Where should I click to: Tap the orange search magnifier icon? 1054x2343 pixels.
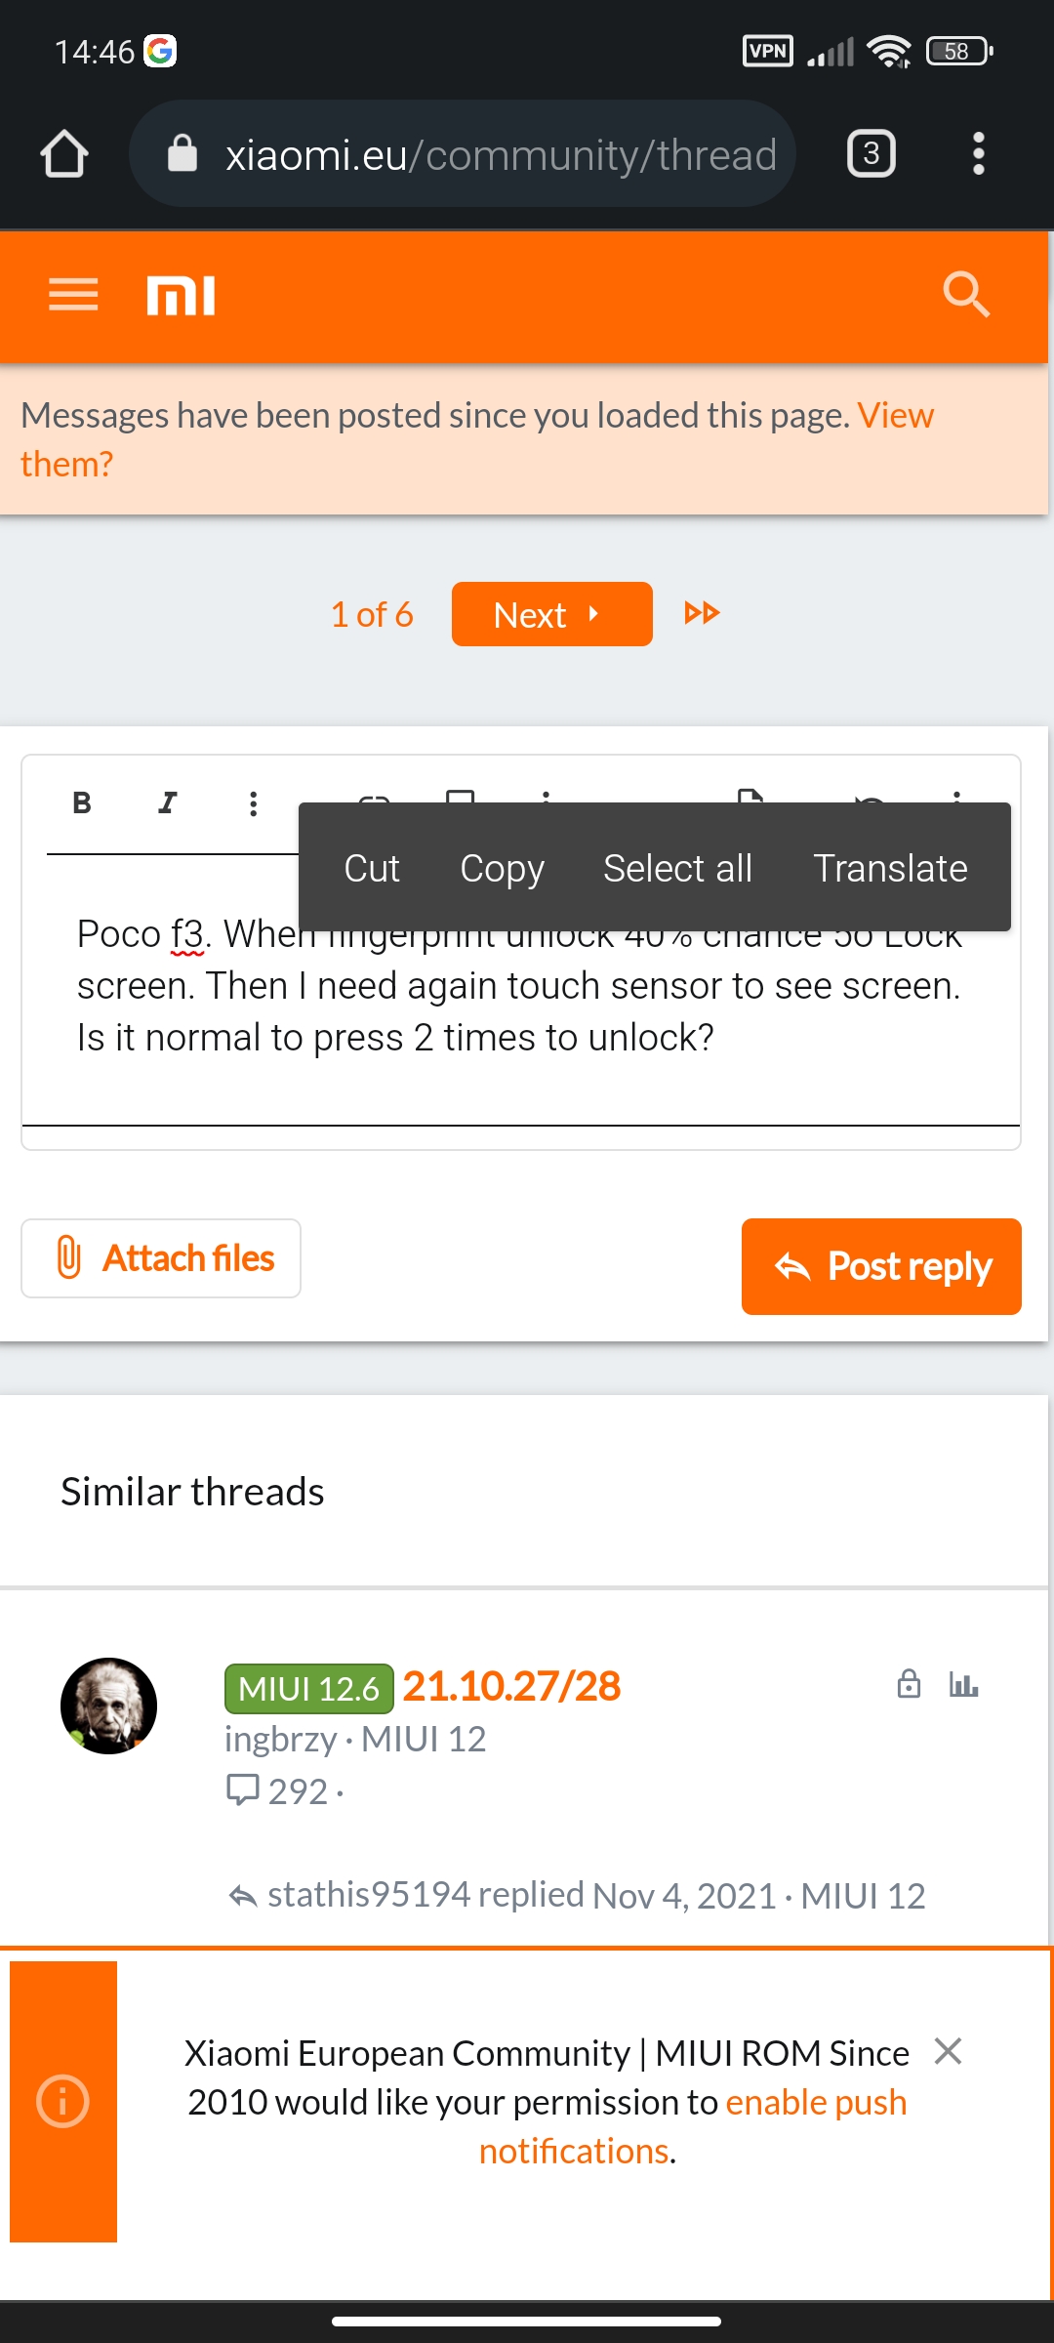[966, 295]
